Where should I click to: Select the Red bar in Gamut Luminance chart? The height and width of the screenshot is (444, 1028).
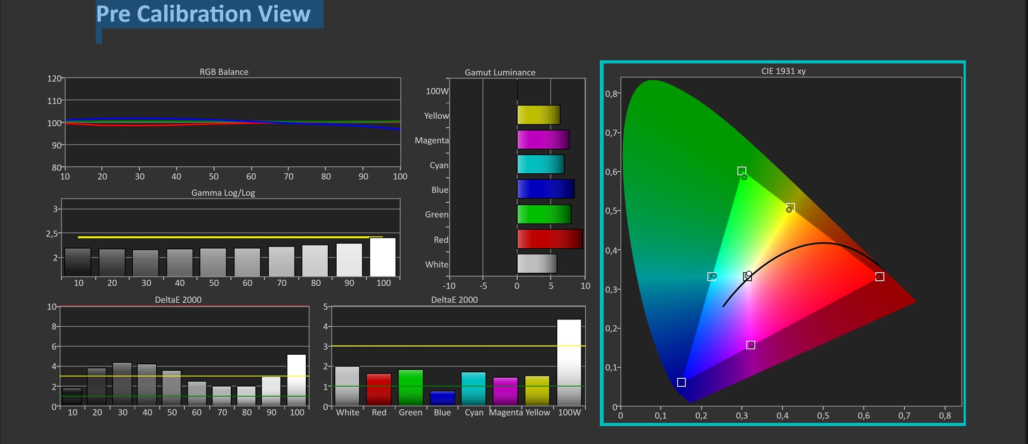point(549,239)
